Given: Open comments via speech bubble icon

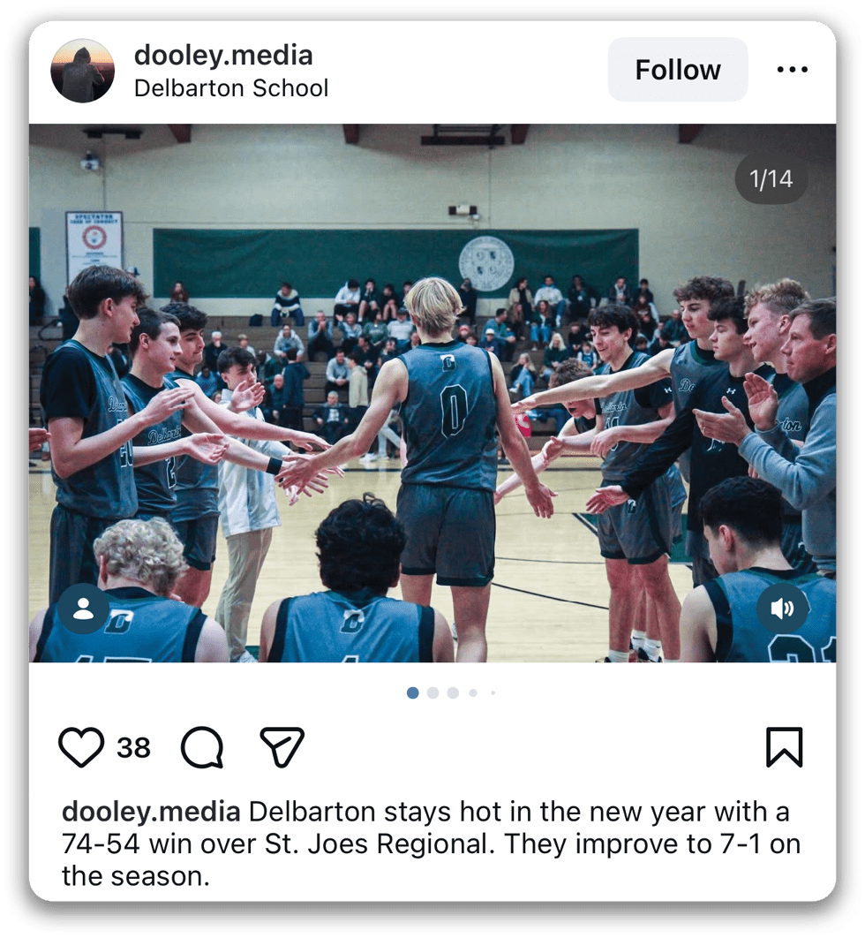Looking at the screenshot, I should coord(202,747).
